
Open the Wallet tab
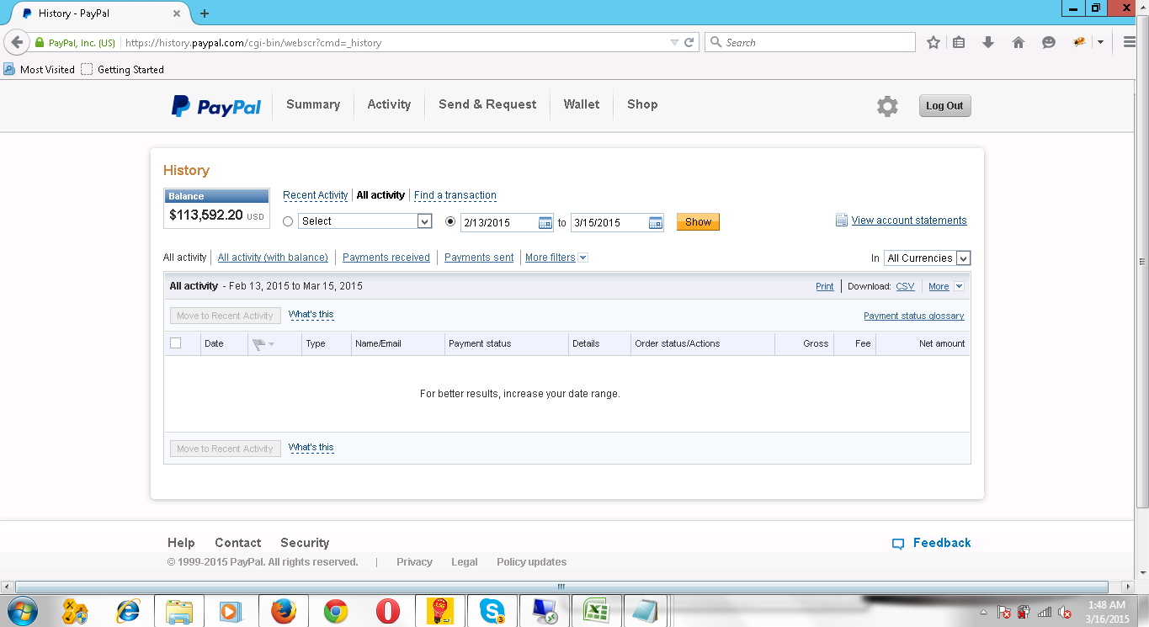[582, 104]
